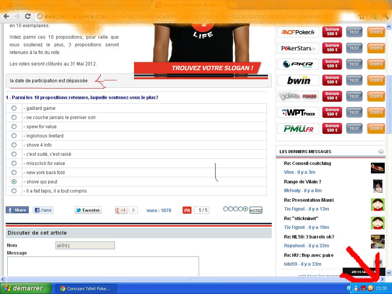Open the avatar beside Re: Conseil coatching
The height and width of the screenshot is (294, 392).
(377, 168)
